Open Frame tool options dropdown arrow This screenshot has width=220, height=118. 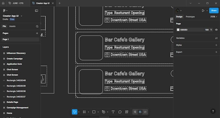(88, 112)
